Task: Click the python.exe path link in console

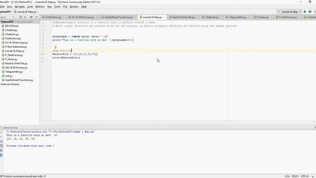Action: click(x=26, y=132)
